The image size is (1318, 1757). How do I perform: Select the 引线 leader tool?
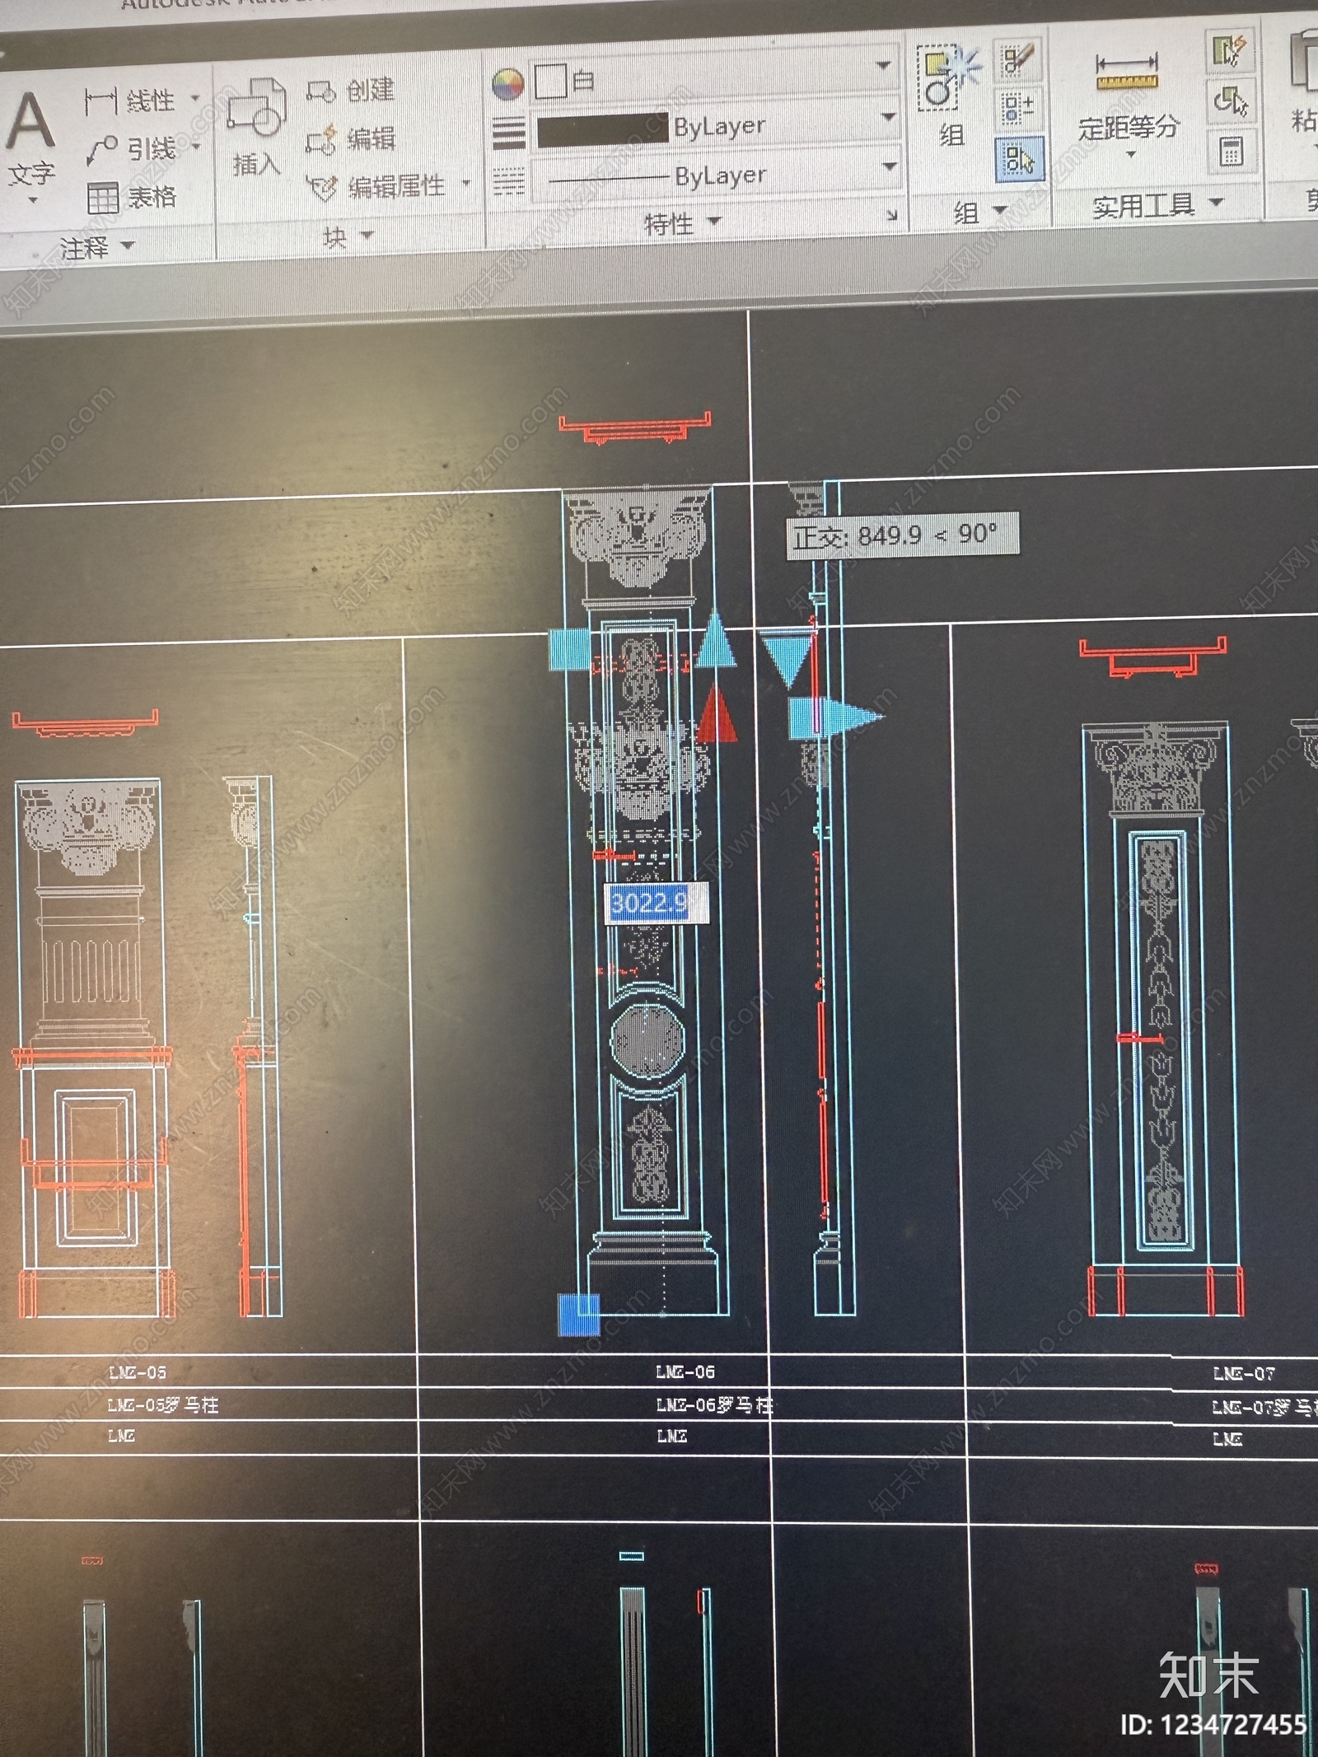[x=140, y=149]
